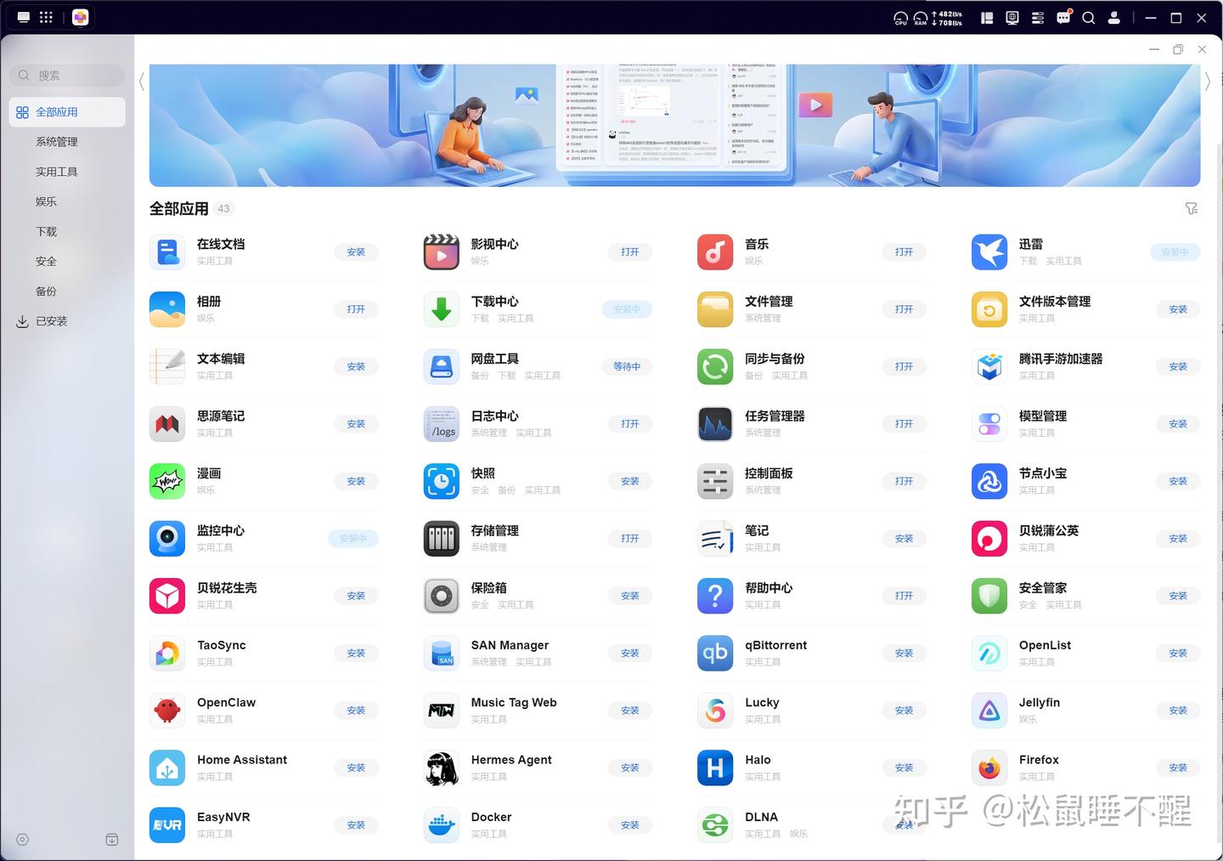The image size is (1223, 861).
Task: Open the 相册 app icon
Action: coord(167,309)
